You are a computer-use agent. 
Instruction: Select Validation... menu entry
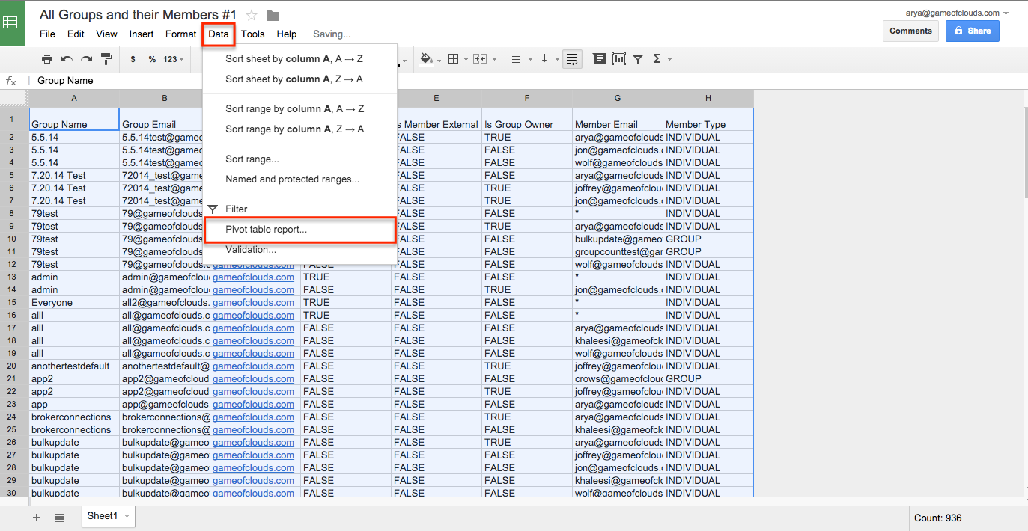pyautogui.click(x=299, y=250)
